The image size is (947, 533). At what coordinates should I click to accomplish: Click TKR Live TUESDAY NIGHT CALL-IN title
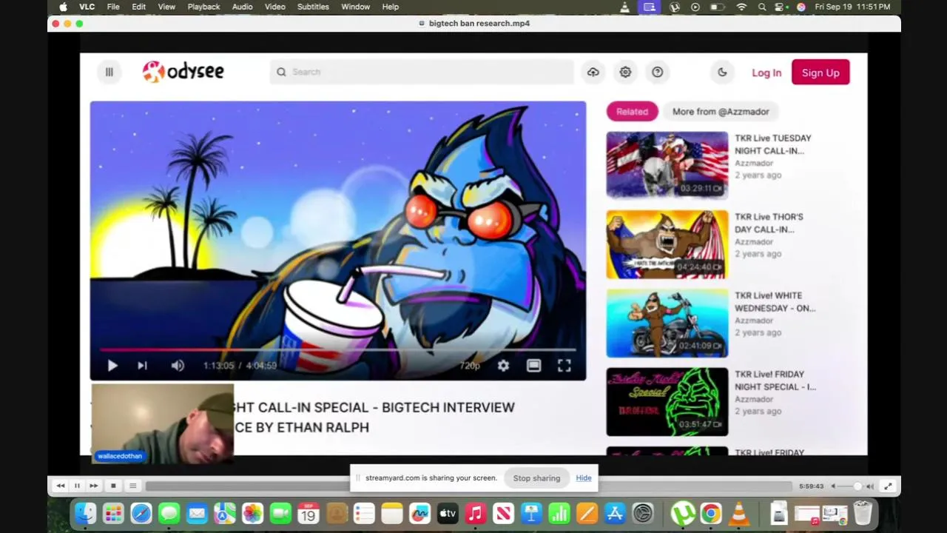coord(773,144)
